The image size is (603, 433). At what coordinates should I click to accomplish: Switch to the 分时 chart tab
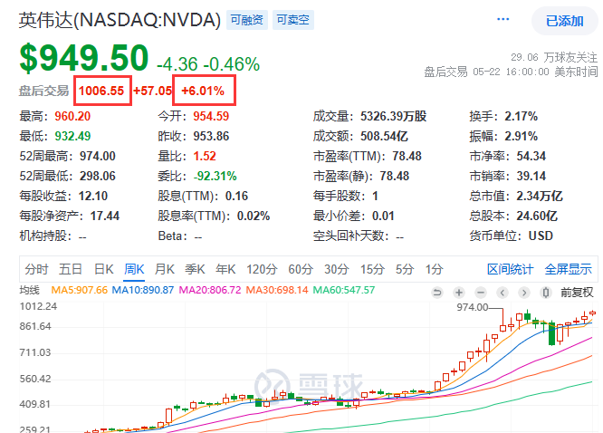click(x=36, y=269)
